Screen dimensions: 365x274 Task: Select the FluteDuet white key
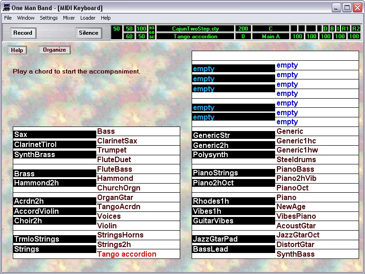138,160
